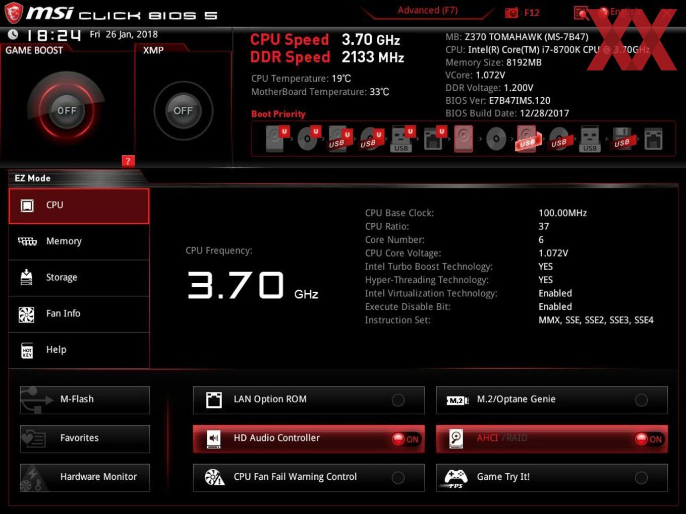Image resolution: width=686 pixels, height=514 pixels.
Task: Open the Fan Info section
Action: (79, 314)
